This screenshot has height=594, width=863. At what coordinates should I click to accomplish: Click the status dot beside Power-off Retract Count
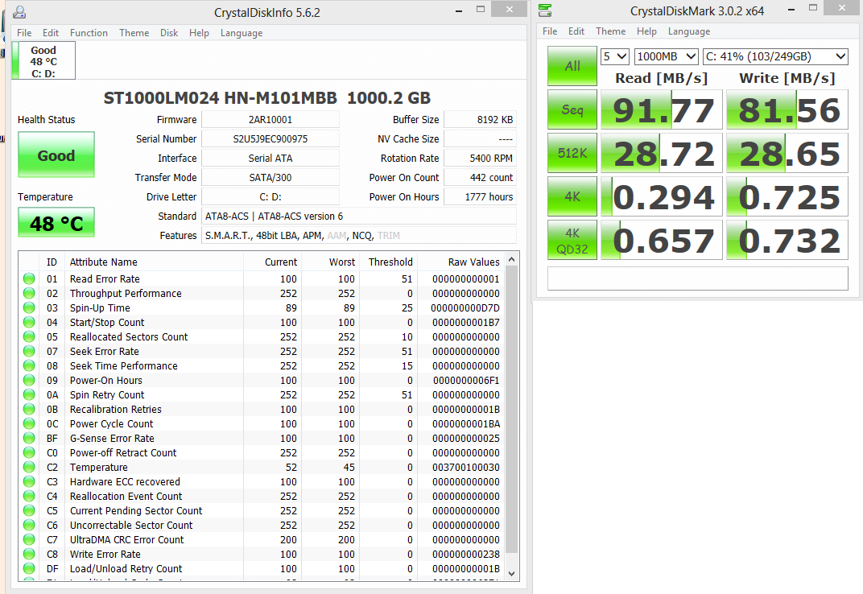[29, 452]
